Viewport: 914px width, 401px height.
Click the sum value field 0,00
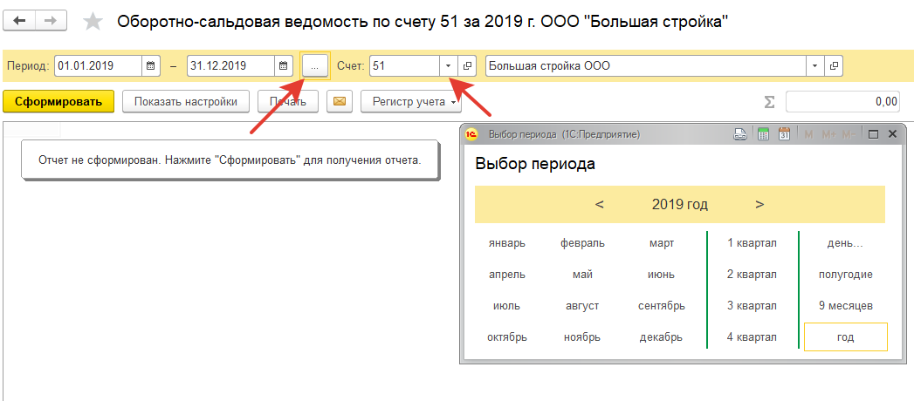pyautogui.click(x=843, y=102)
